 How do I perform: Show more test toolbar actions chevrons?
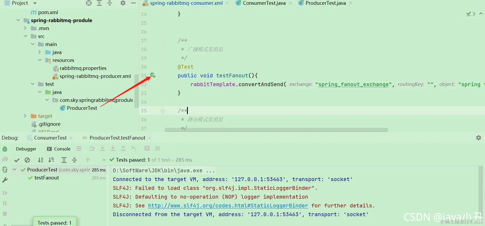coord(104,160)
